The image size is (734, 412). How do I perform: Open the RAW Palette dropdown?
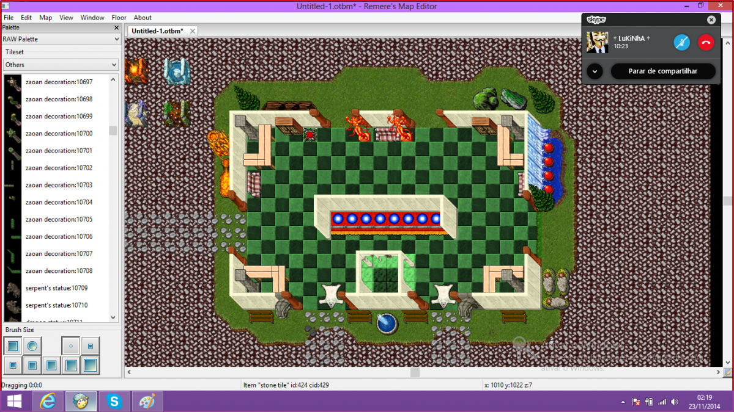pos(61,39)
